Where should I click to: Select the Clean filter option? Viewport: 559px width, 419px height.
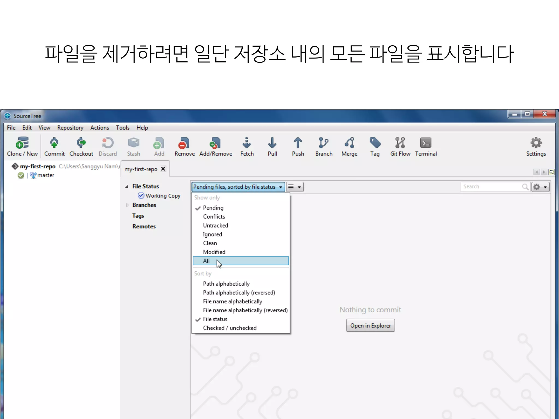pyautogui.click(x=241, y=243)
